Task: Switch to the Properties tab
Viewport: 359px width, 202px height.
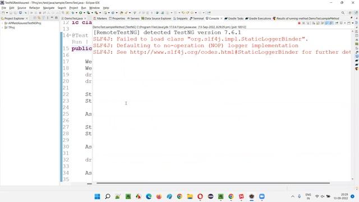Action: click(117, 19)
